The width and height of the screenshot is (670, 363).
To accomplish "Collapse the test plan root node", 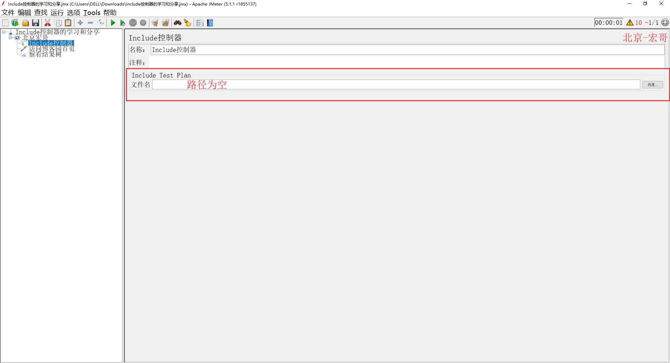I will 4,32.
